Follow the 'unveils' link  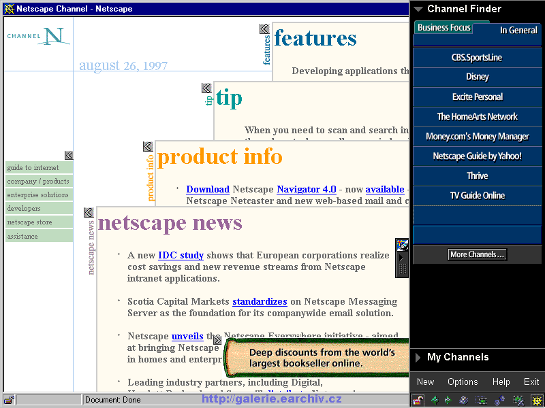pyautogui.click(x=187, y=336)
